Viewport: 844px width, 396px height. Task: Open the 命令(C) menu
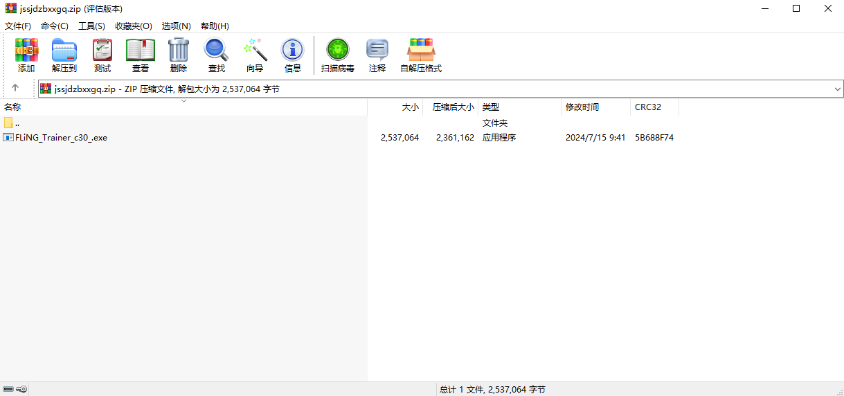(55, 26)
